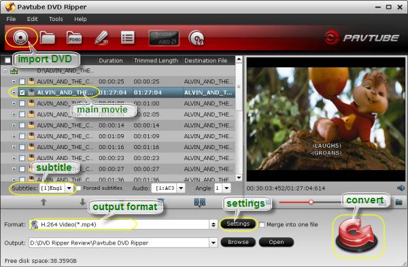Screen dimensions: 408x267
Task: Select the title row with duration 00:00:23
Action: pos(118,158)
